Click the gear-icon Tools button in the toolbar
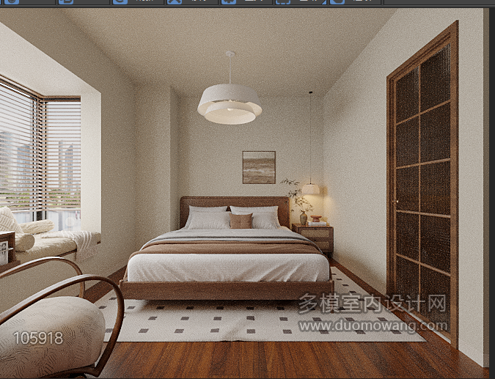This screenshot has width=495, height=379. 228,1
